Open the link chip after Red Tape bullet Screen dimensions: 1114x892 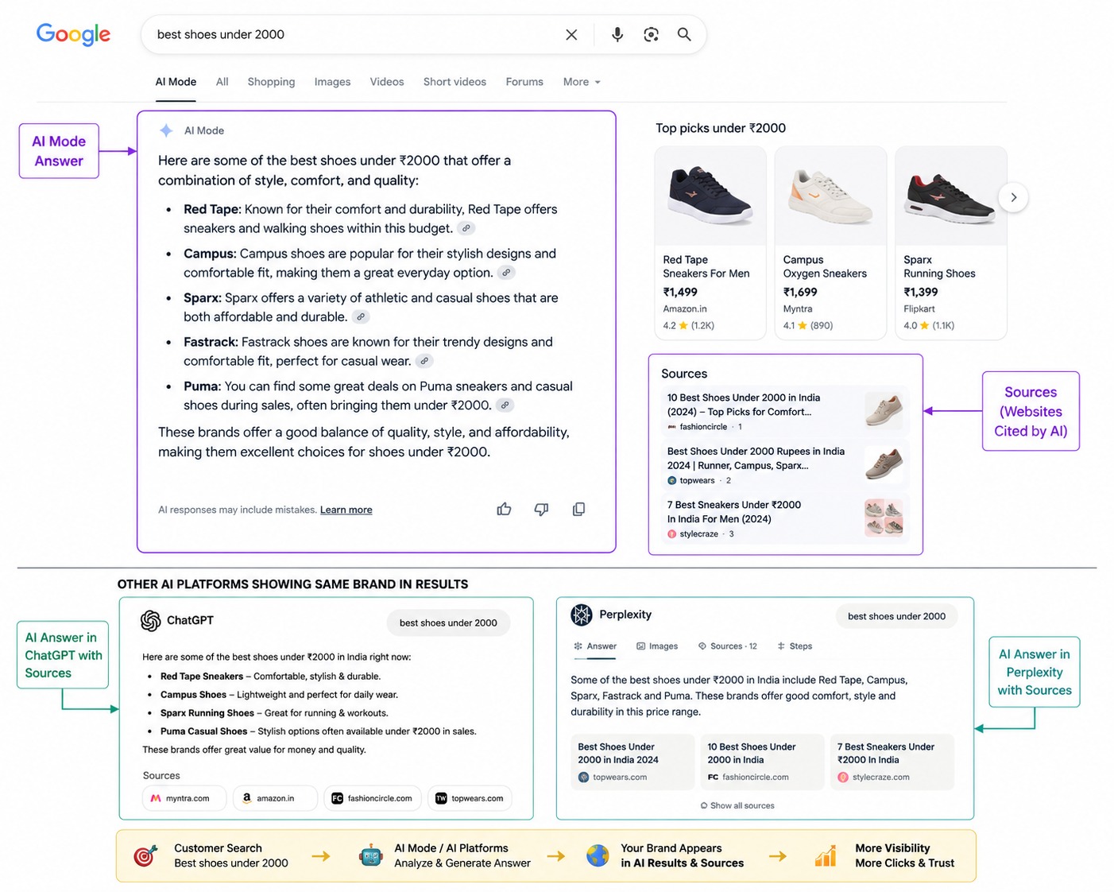(x=466, y=228)
